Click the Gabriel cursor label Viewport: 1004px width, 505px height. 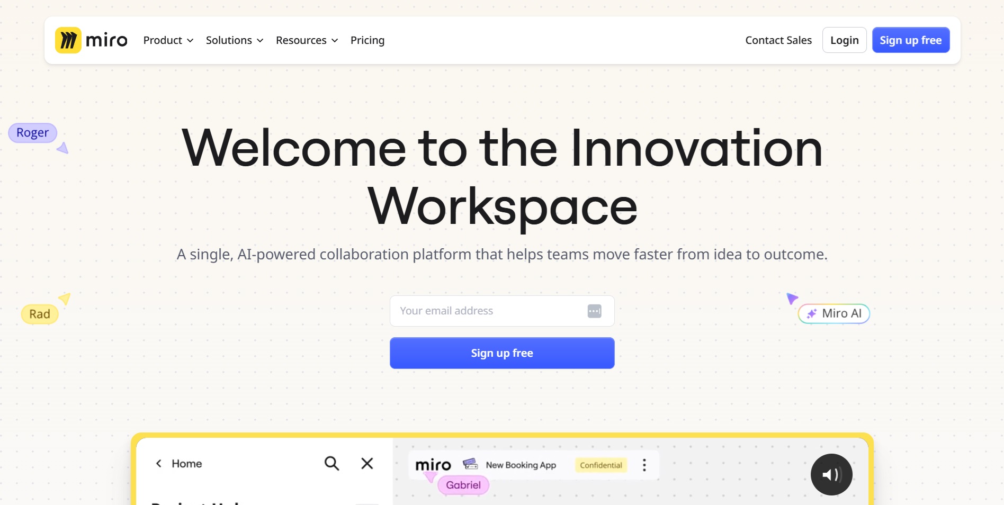[463, 485]
